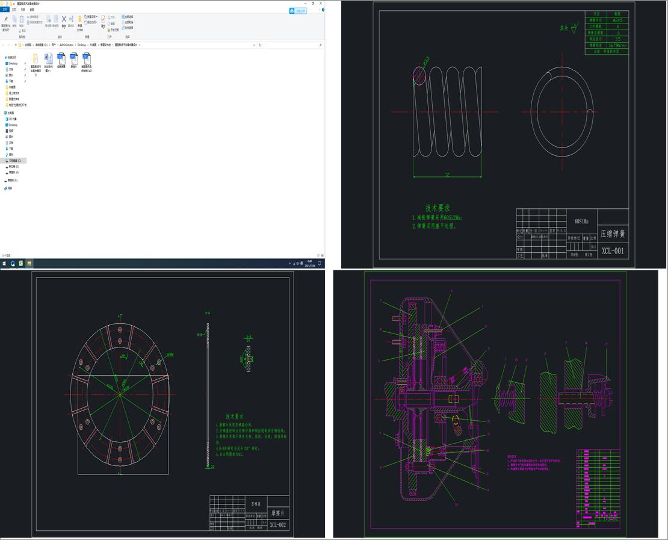This screenshot has width=668, height=540.
Task: Switch to the View ribbon tab
Action: pos(32,10)
